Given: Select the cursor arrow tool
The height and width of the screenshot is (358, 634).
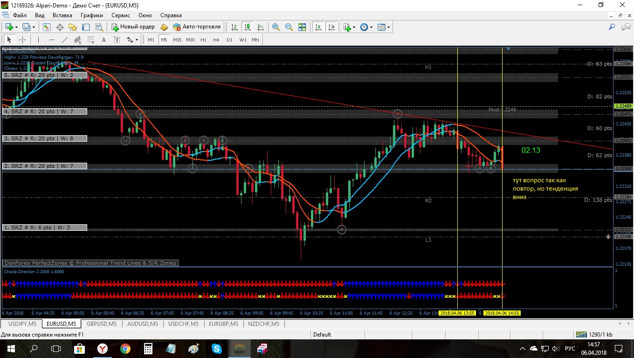Looking at the screenshot, I should (9, 40).
